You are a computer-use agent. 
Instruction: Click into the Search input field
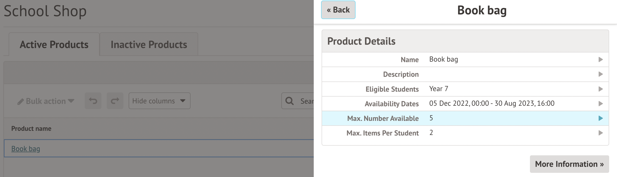tap(306, 101)
